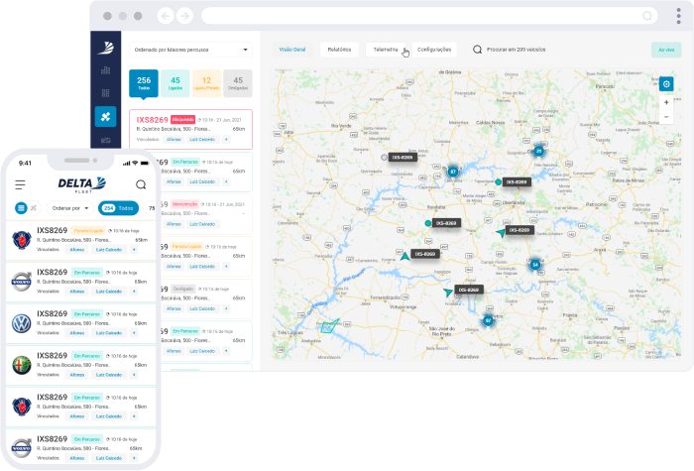Viewport: 694px width, 471px height.
Task: Click the map settings gear icon
Action: click(x=666, y=83)
